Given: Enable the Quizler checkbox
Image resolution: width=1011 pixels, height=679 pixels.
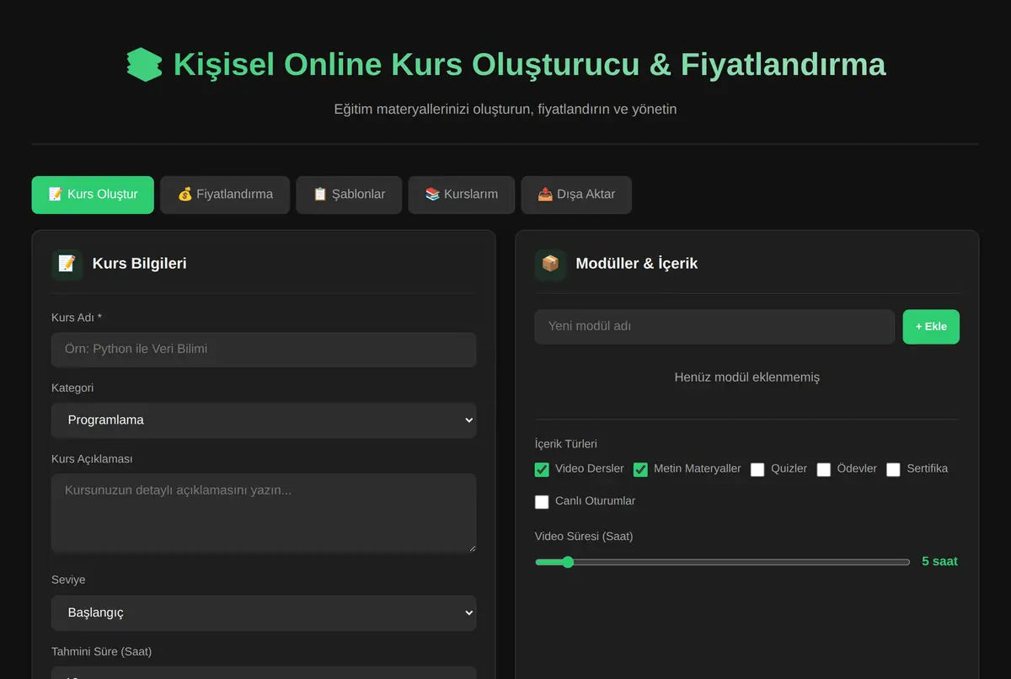Looking at the screenshot, I should point(757,469).
